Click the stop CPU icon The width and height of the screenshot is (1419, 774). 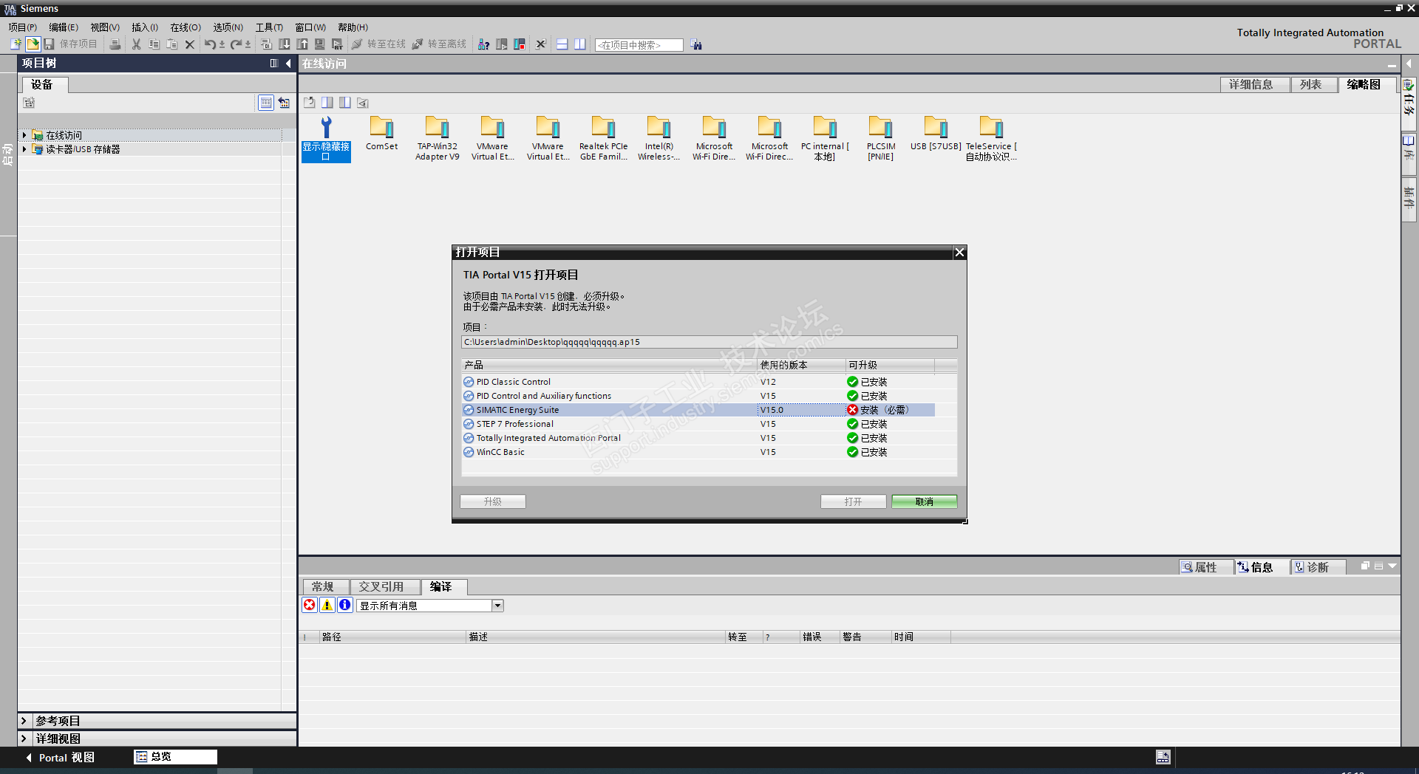click(x=520, y=44)
